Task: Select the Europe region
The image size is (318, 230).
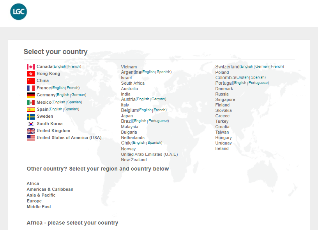Action: pyautogui.click(x=34, y=201)
